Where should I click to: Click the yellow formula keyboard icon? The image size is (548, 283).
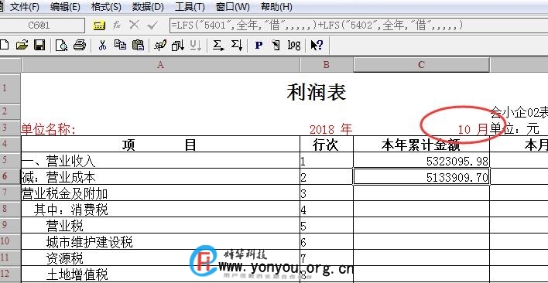point(99,25)
